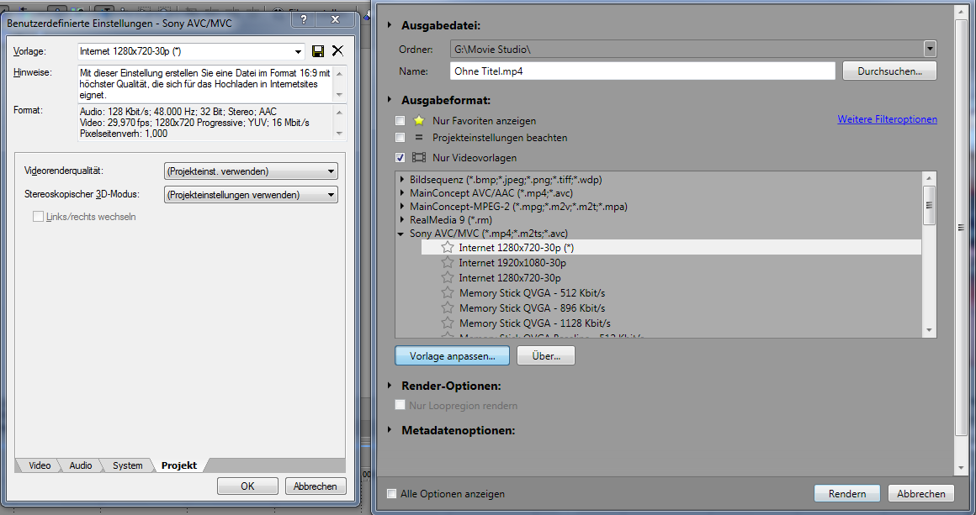Viewport: 976px width, 515px height.
Task: Save the template with the floppy disk icon
Action: coord(318,51)
